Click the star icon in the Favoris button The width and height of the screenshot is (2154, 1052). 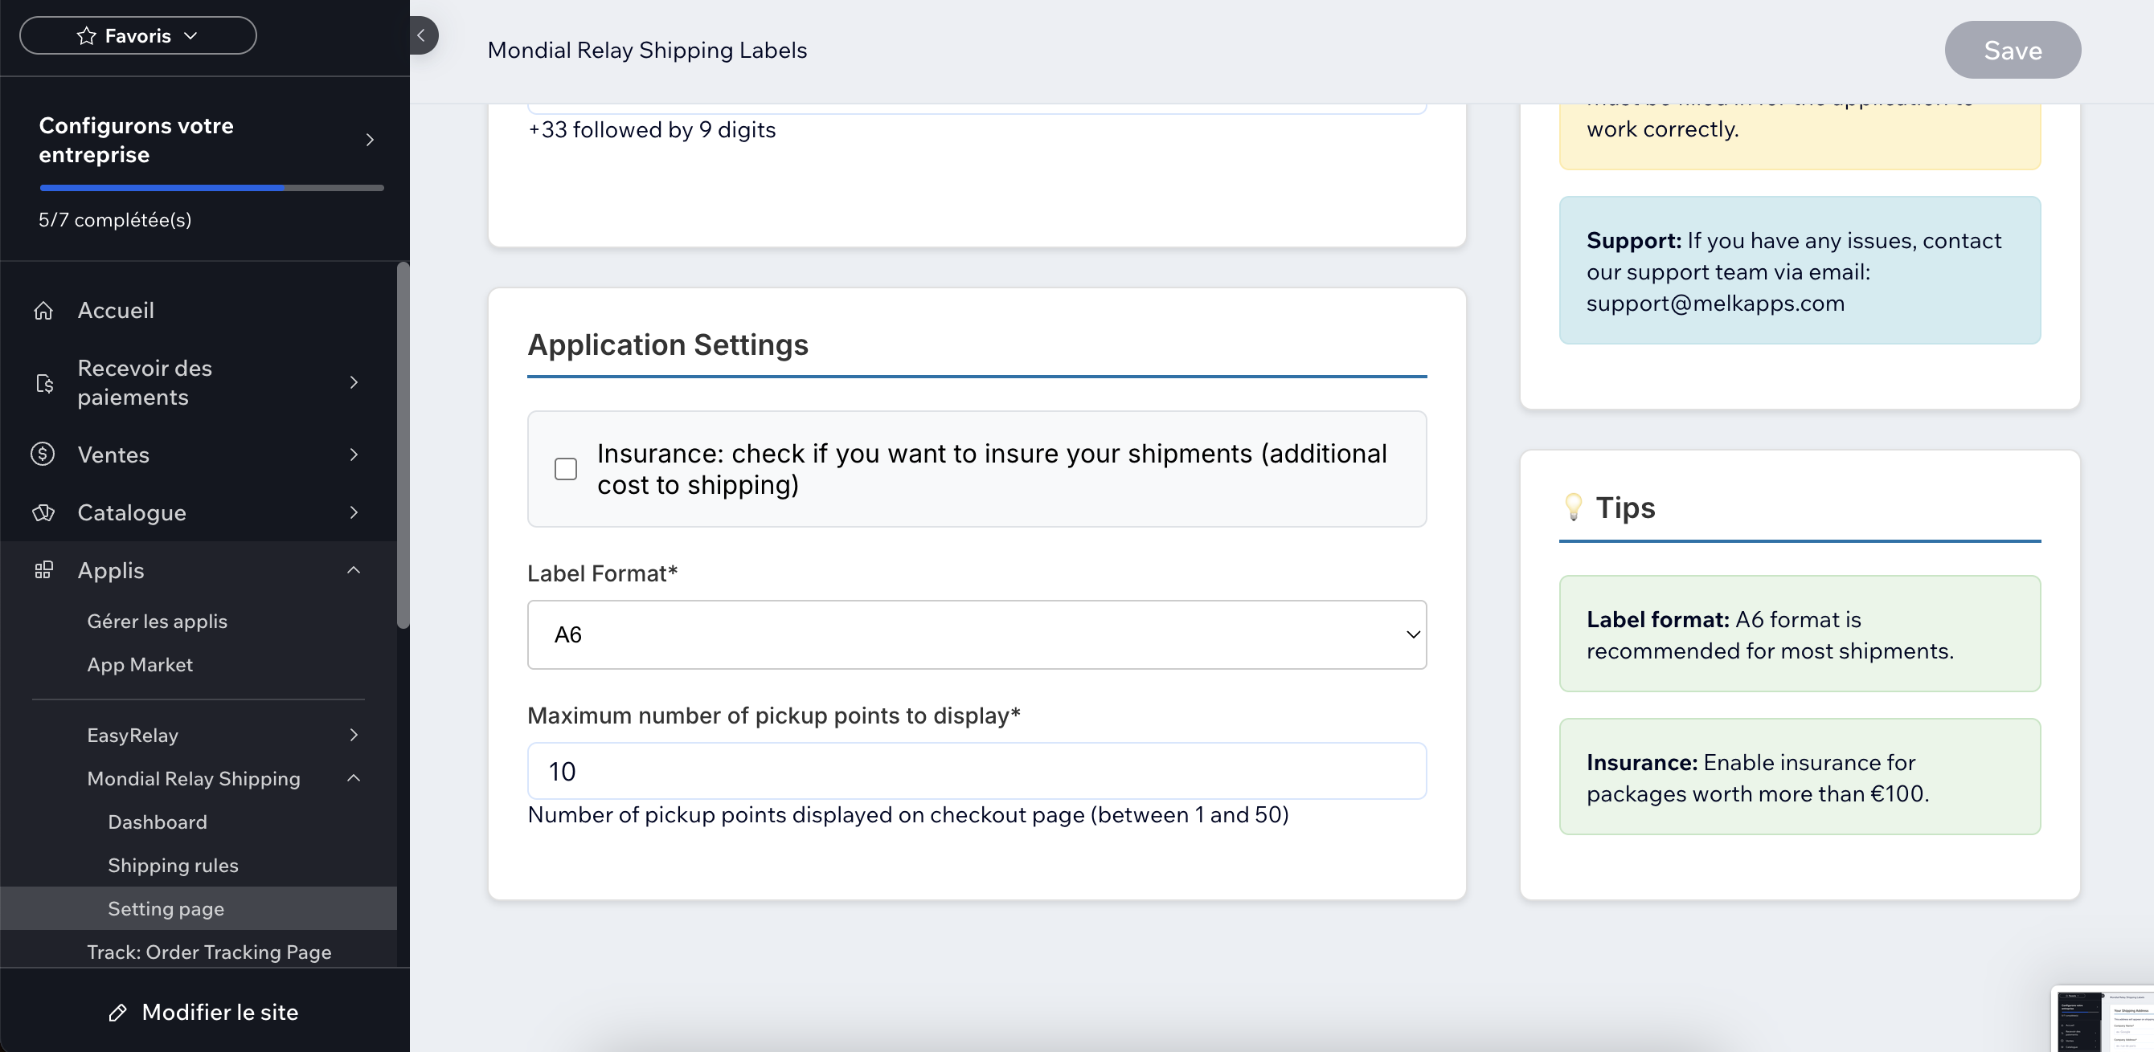pos(85,35)
